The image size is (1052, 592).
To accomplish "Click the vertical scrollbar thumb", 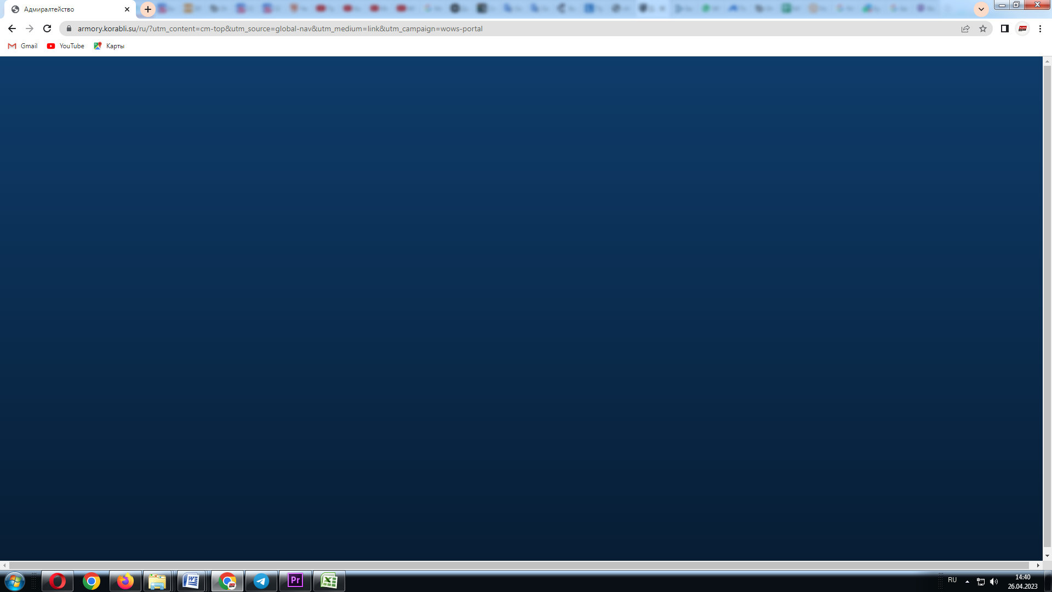I will coord(1047,307).
